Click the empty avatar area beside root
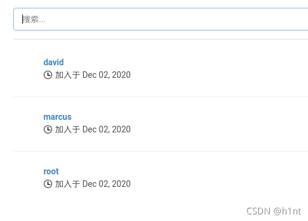308x221 pixels. tap(28, 177)
